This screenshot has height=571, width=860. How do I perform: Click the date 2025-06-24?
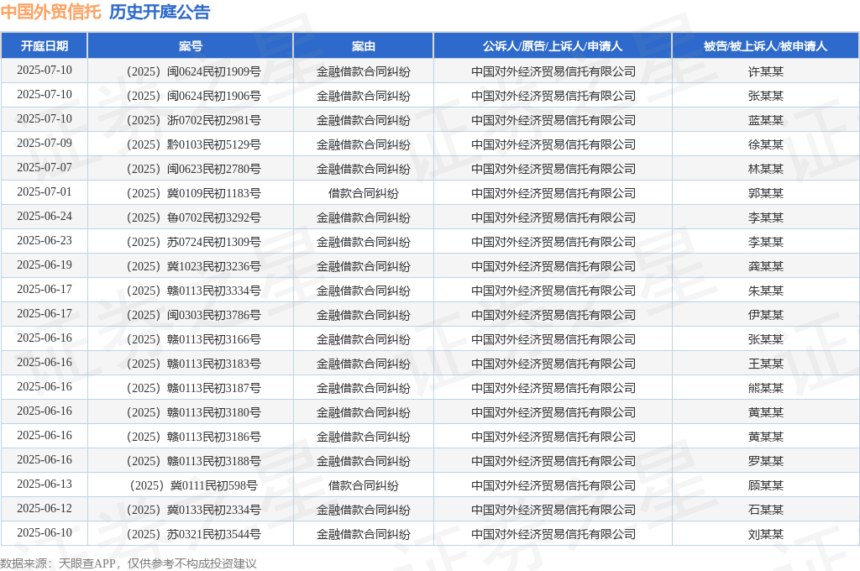45,216
